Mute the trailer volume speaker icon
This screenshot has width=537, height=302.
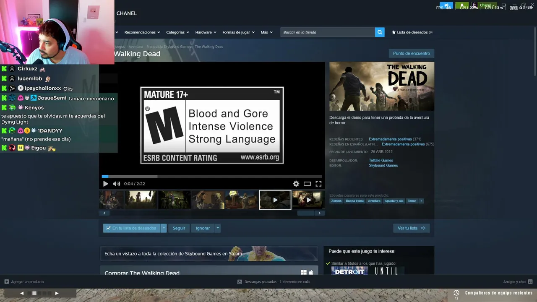click(116, 184)
